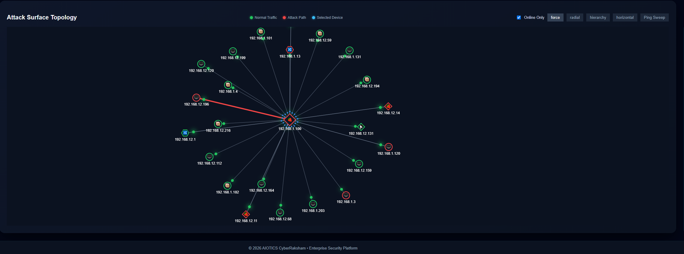This screenshot has width=684, height=254.
Task: Click the Online Only label text
Action: pos(534,17)
